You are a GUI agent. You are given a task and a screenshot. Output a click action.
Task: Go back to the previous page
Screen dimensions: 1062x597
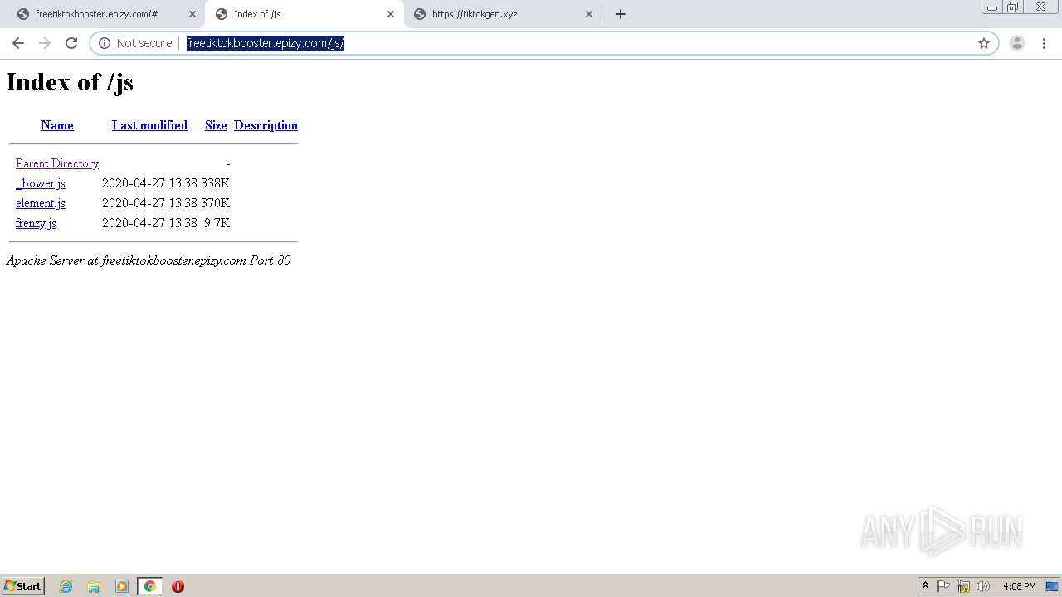pyautogui.click(x=18, y=43)
